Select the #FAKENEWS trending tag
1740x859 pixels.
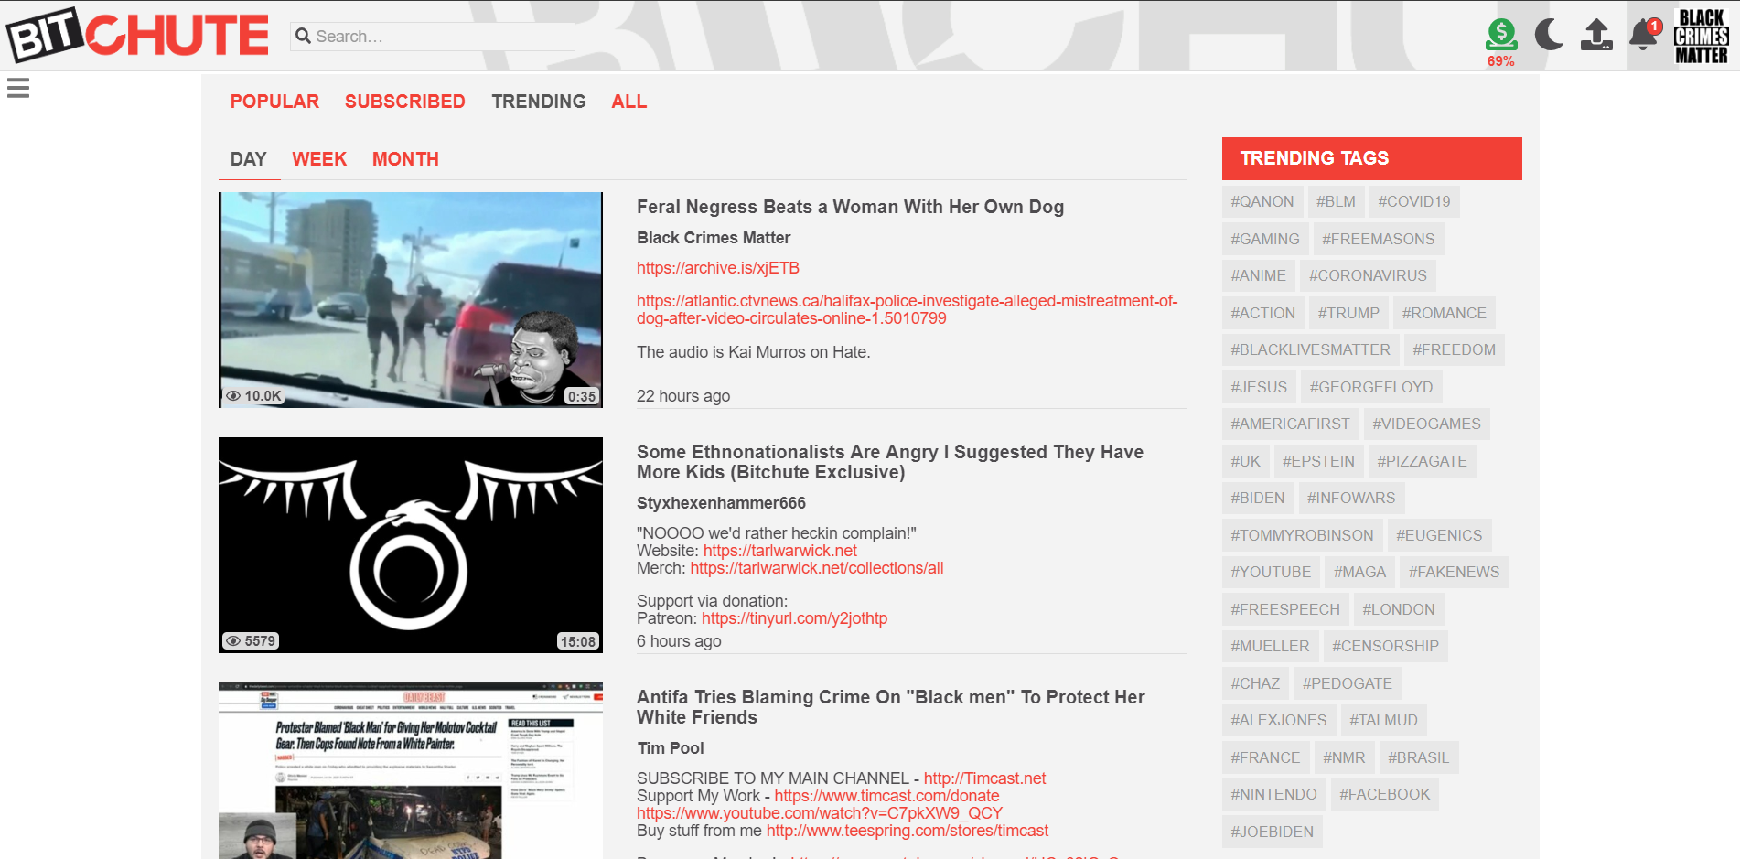pyautogui.click(x=1455, y=572)
